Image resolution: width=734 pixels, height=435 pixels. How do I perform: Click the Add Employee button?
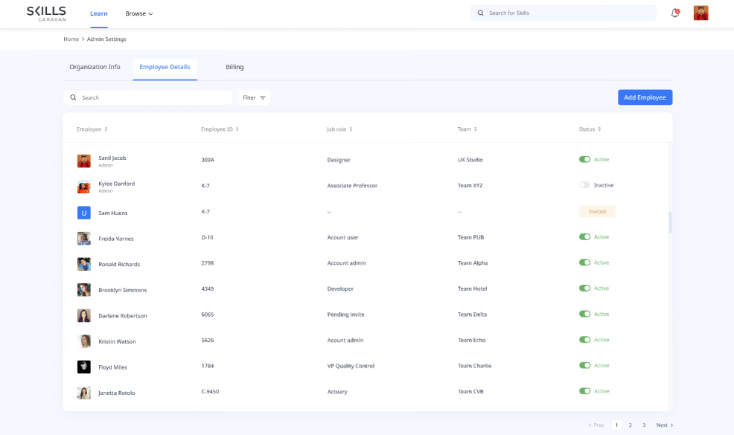[645, 97]
